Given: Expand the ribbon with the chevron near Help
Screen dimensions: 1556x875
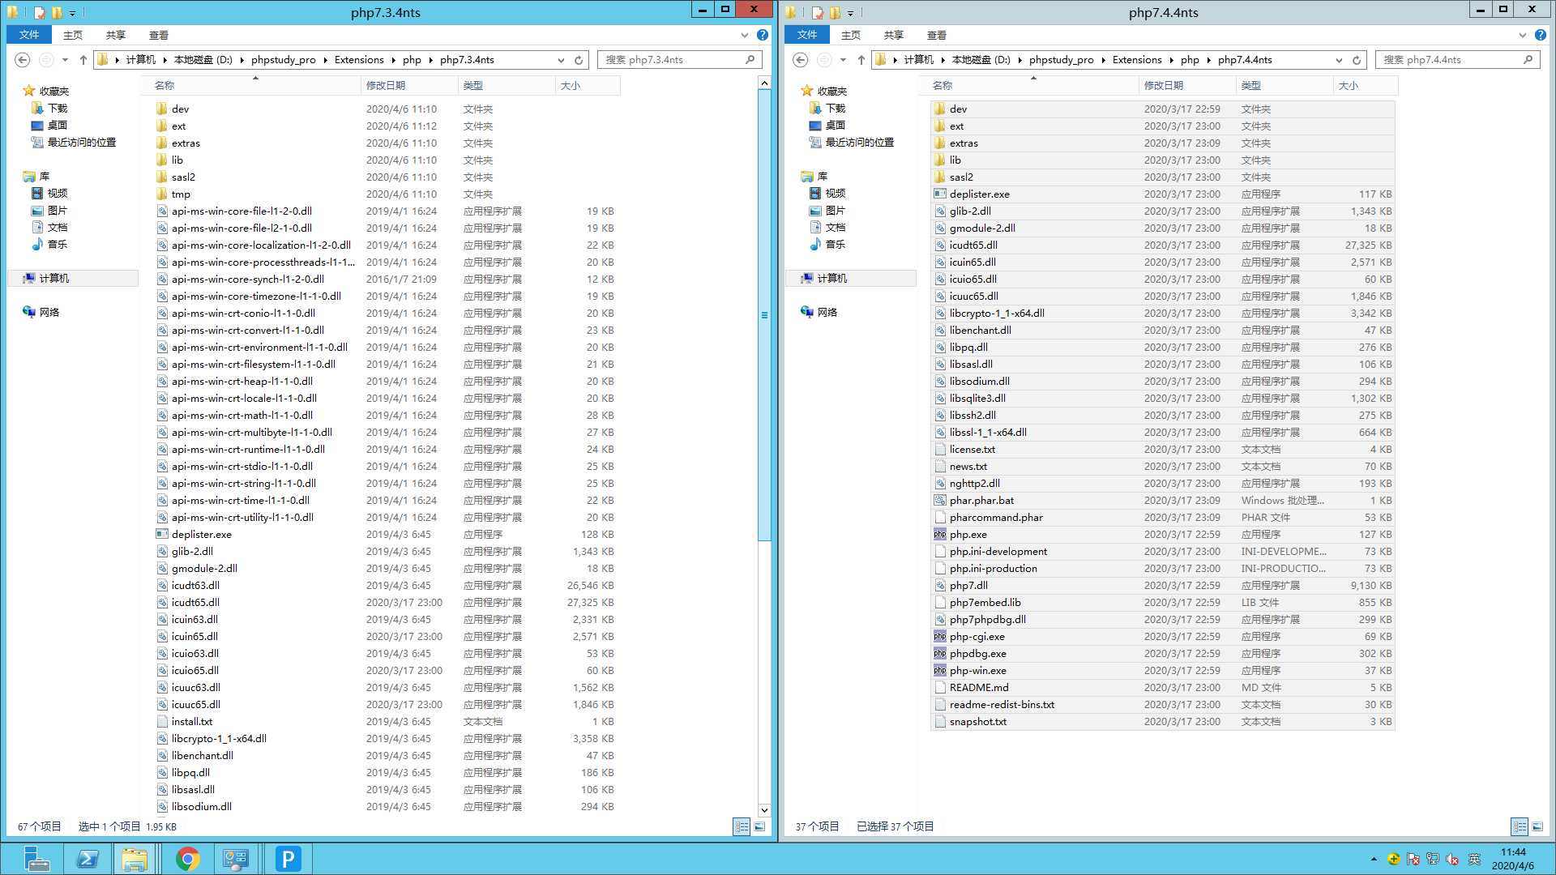Looking at the screenshot, I should point(744,35).
